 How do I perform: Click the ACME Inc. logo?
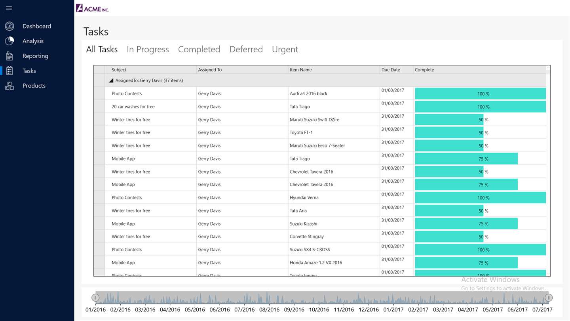[92, 8]
